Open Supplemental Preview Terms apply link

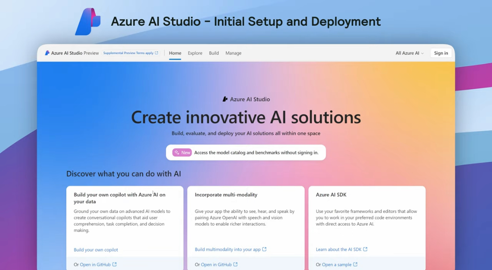click(x=128, y=53)
